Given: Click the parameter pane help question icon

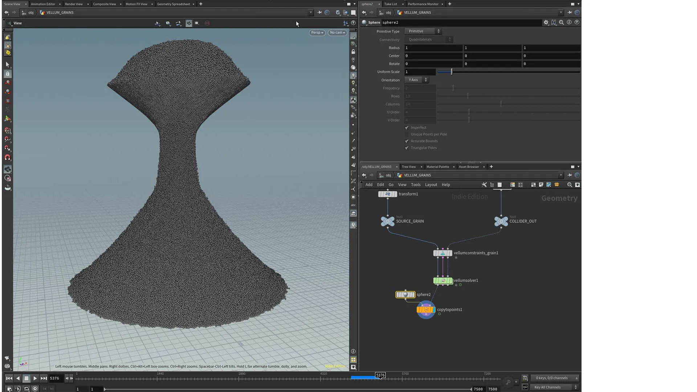Looking at the screenshot, I should tap(577, 23).
